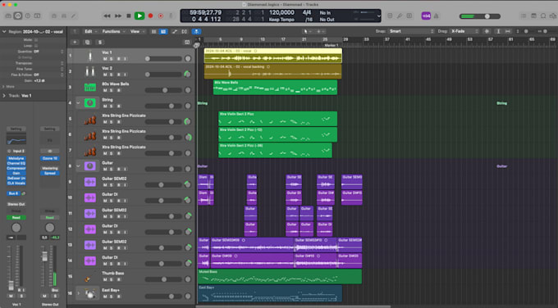558x308 pixels.
Task: Adjust the Thumb Bass track volume slider
Action: [163, 279]
